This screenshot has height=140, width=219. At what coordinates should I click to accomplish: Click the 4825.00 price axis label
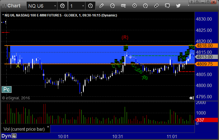[204, 30]
